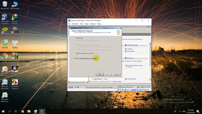Open AD DS Help link

tap(130, 58)
